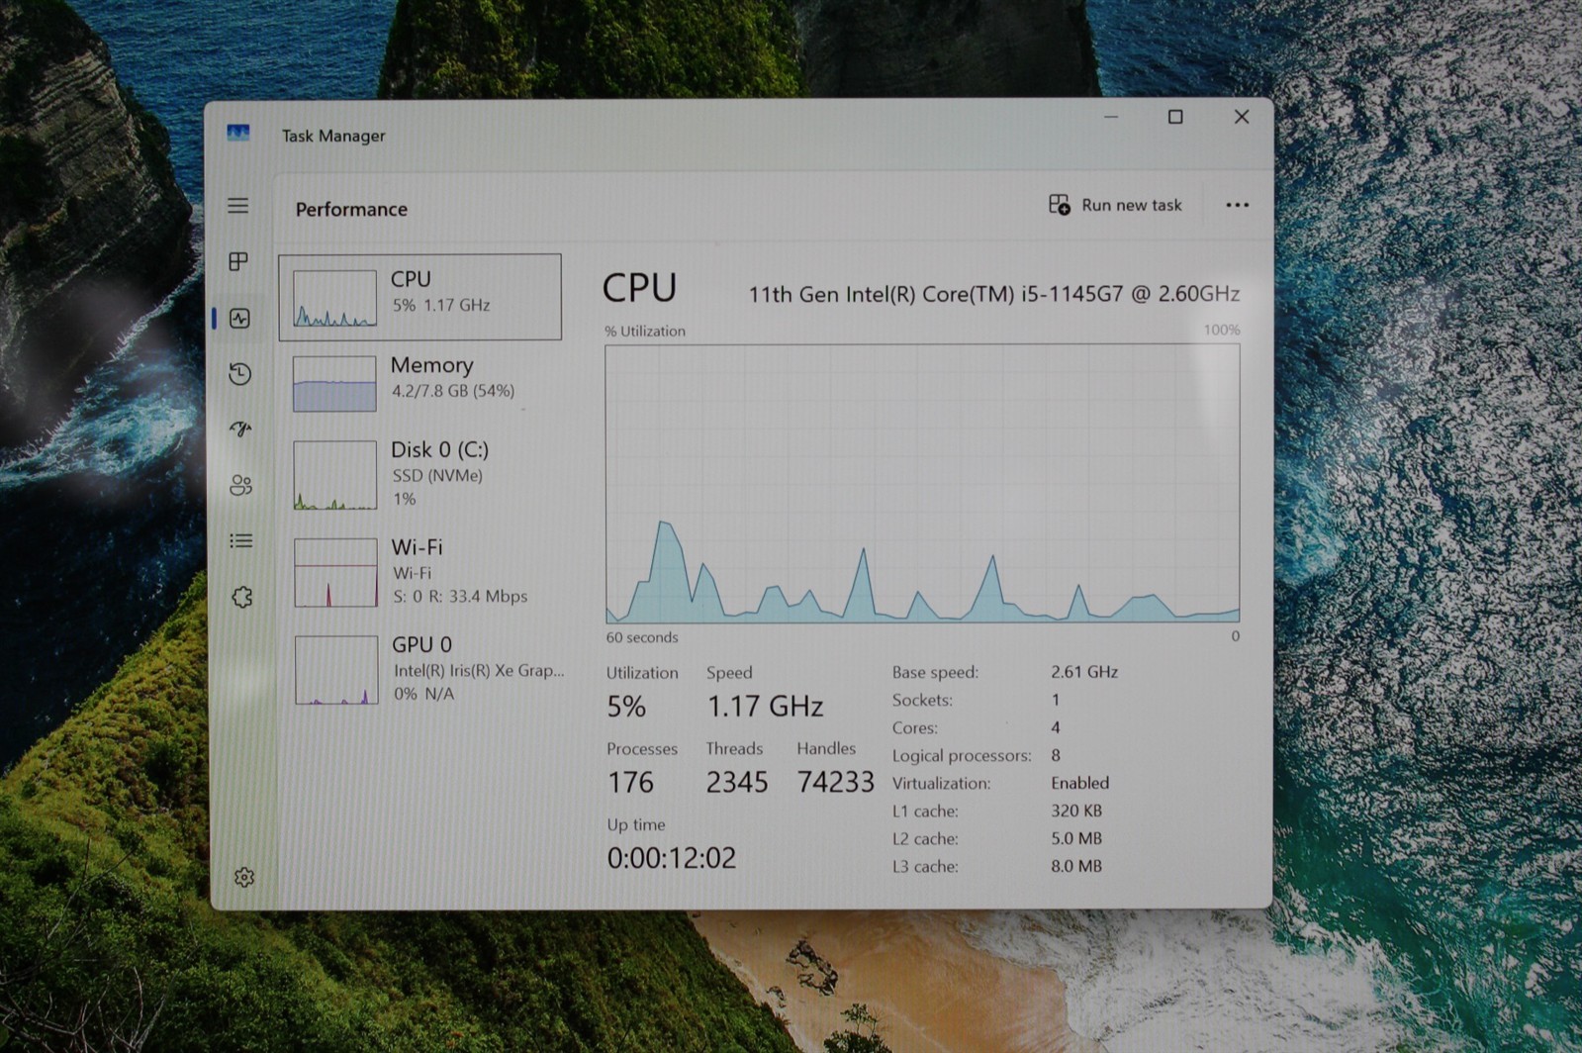Click the Processes value 176

tap(630, 782)
